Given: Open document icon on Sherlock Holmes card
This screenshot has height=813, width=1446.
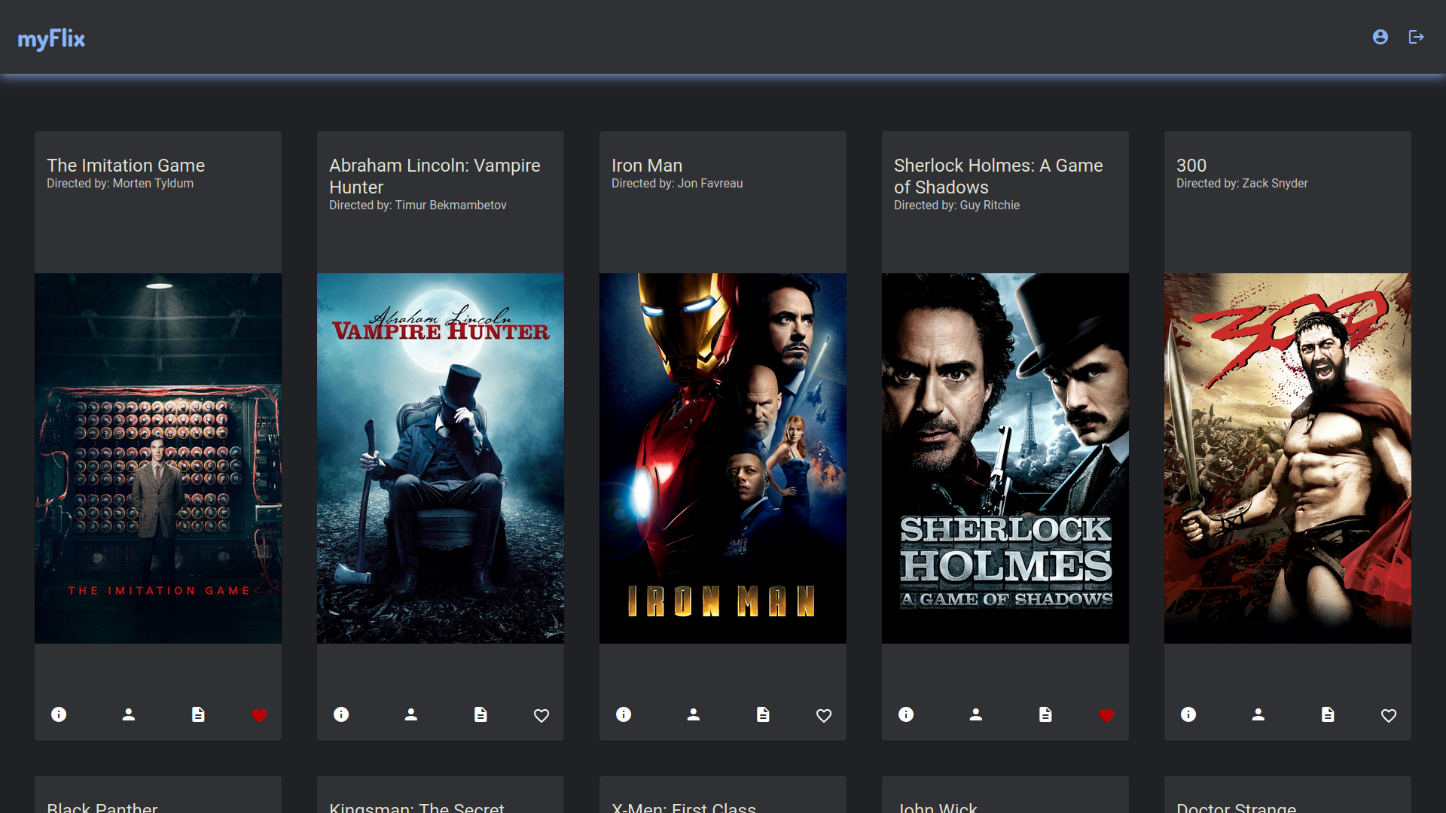Looking at the screenshot, I should coord(1045,714).
